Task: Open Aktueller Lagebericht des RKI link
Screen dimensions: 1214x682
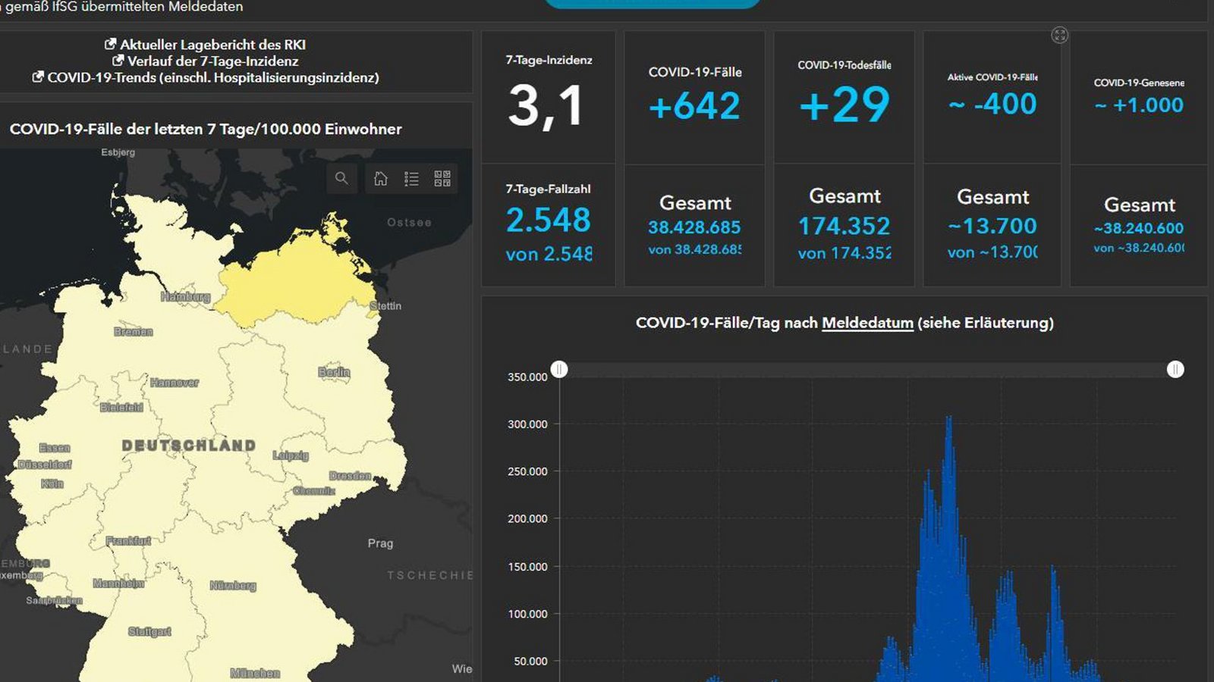Action: point(212,45)
